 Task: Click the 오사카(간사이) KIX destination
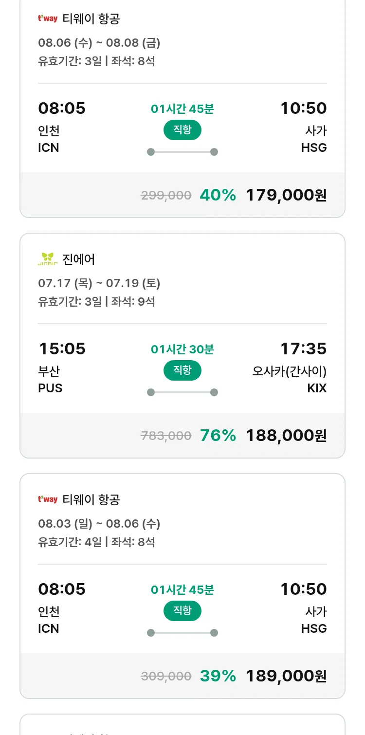290,380
